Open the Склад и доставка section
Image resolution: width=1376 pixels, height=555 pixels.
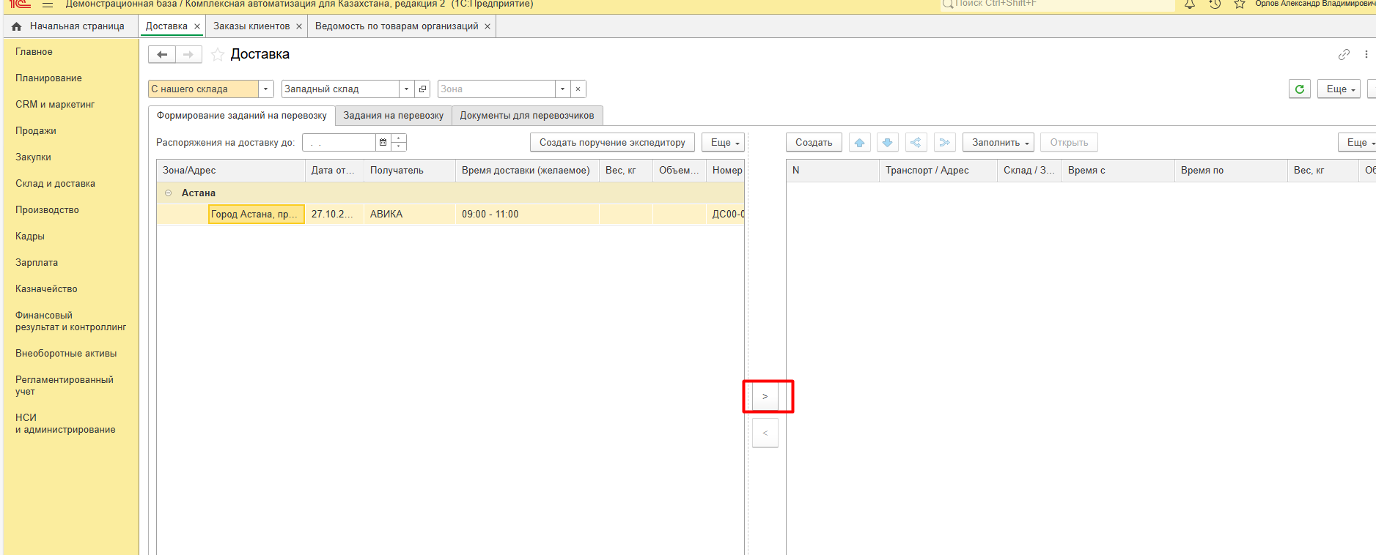click(x=55, y=184)
